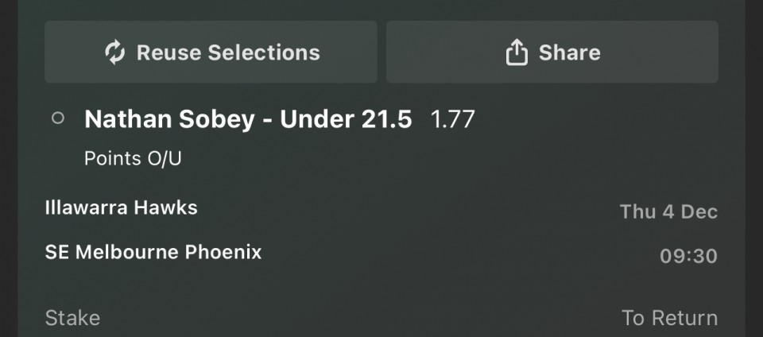Click the circular arrows reuse icon
Viewport: 763px width, 337px height.
(115, 52)
